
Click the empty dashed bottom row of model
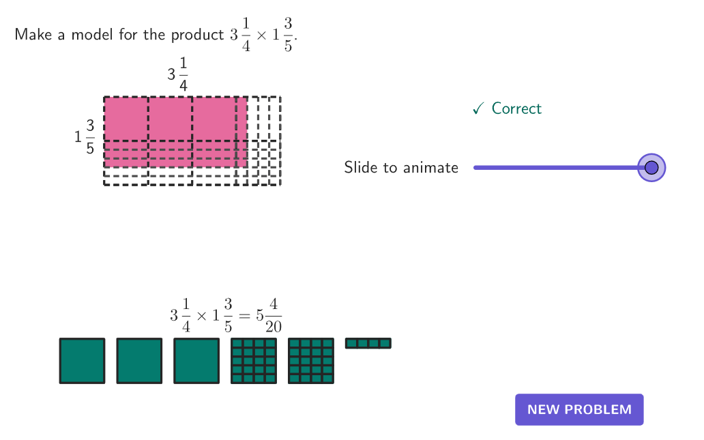pyautogui.click(x=192, y=176)
